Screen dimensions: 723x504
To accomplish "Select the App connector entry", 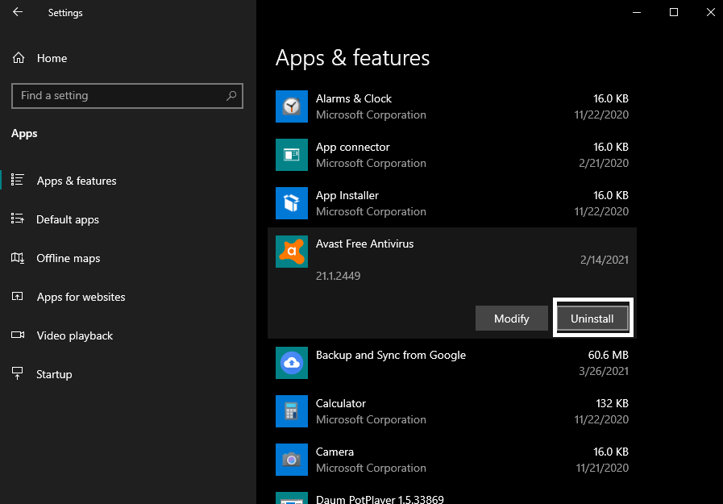I will (452, 155).
